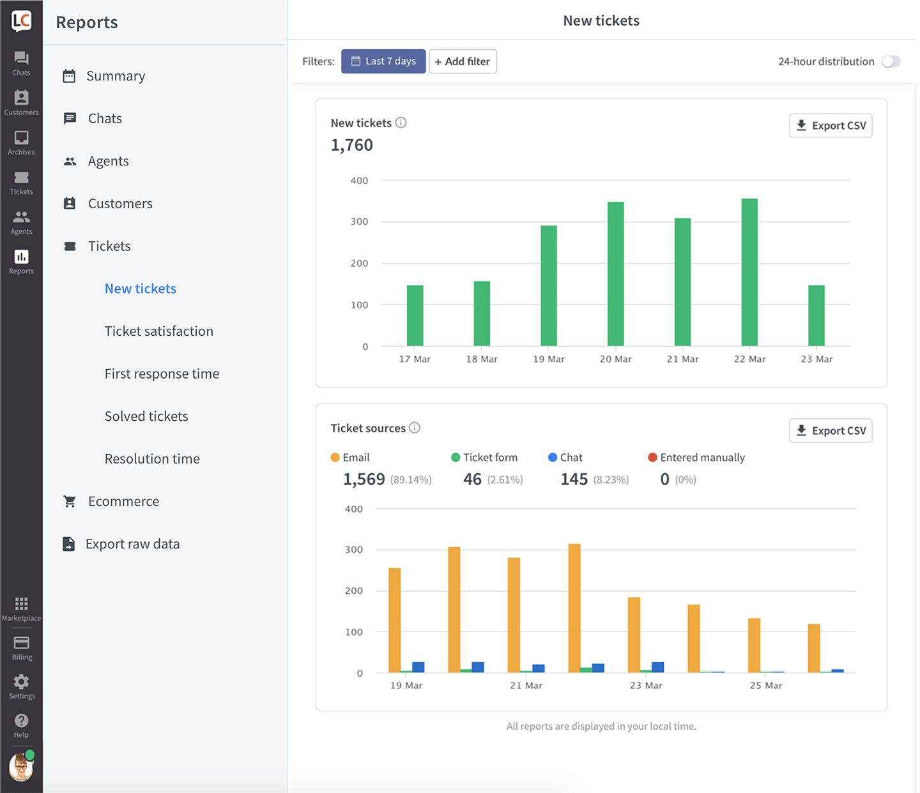Viewport: 920px width, 793px height.
Task: Click the 145 Chat ticket count
Action: tap(574, 479)
